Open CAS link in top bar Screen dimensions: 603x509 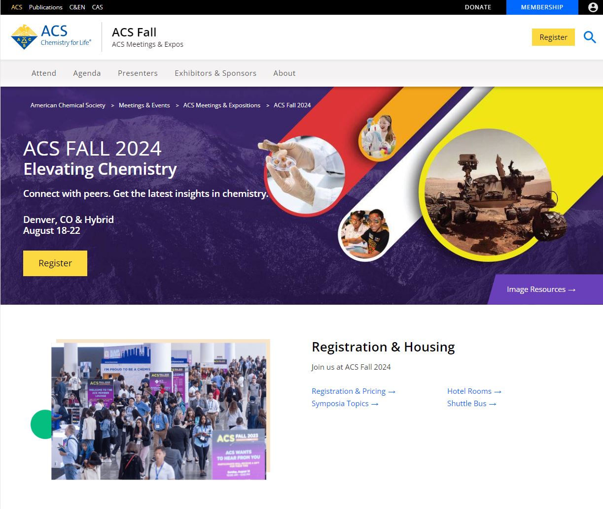98,7
